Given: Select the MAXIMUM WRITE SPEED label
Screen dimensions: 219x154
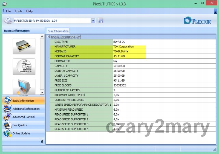Looking at the screenshot, I should point(70,95).
